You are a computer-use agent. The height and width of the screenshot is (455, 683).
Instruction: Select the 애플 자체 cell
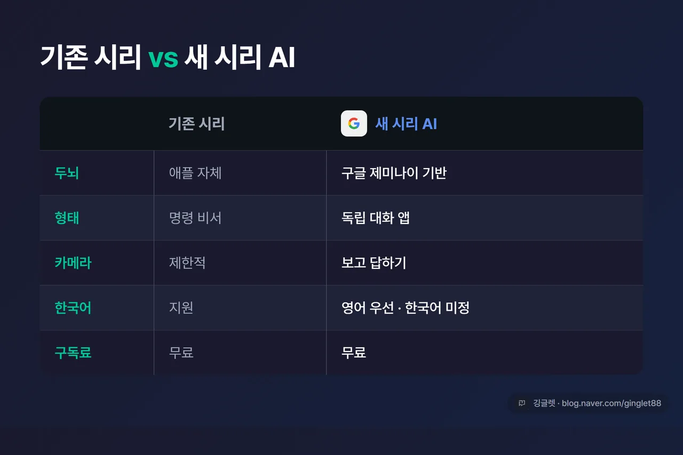(x=195, y=173)
